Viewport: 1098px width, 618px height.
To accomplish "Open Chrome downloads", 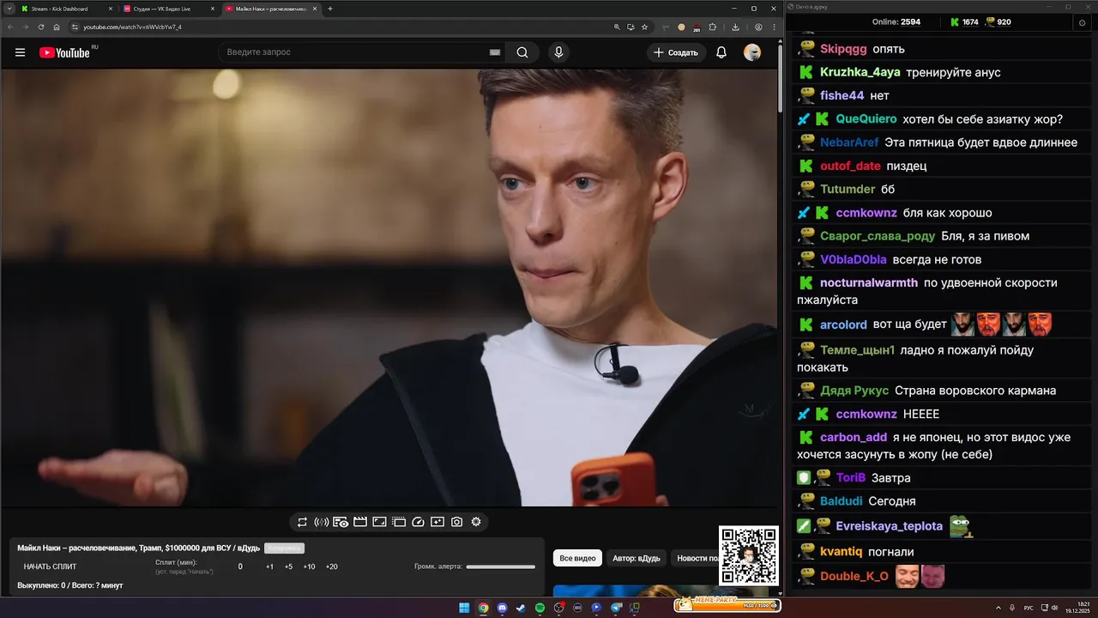I will pyautogui.click(x=735, y=27).
